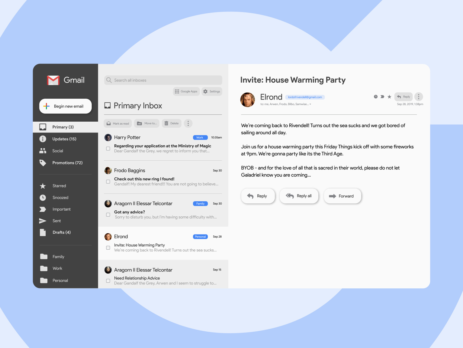The width and height of the screenshot is (463, 348).
Task: Click the Search all inboxes field
Action: (163, 80)
